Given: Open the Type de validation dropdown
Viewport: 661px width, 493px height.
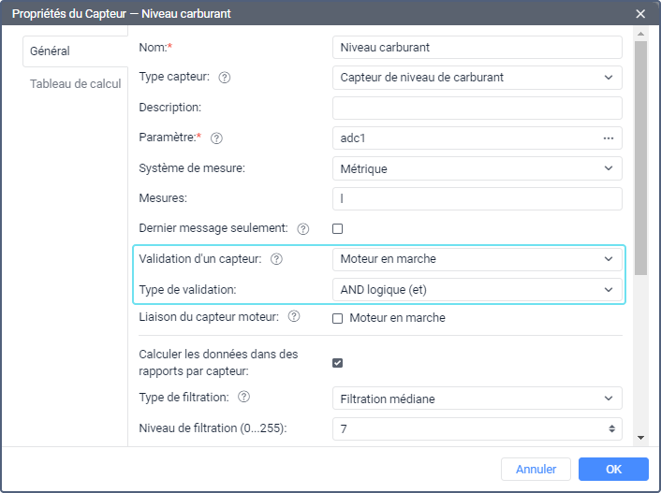Looking at the screenshot, I should (x=477, y=290).
